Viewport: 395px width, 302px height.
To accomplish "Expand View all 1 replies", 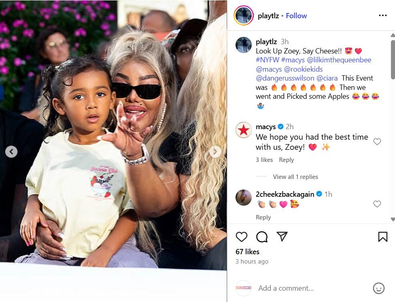I will pyautogui.click(x=295, y=177).
